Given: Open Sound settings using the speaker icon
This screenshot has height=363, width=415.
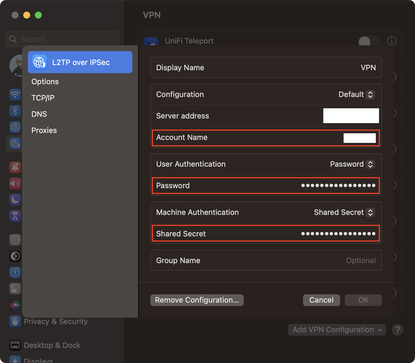Looking at the screenshot, I should pos(15,184).
